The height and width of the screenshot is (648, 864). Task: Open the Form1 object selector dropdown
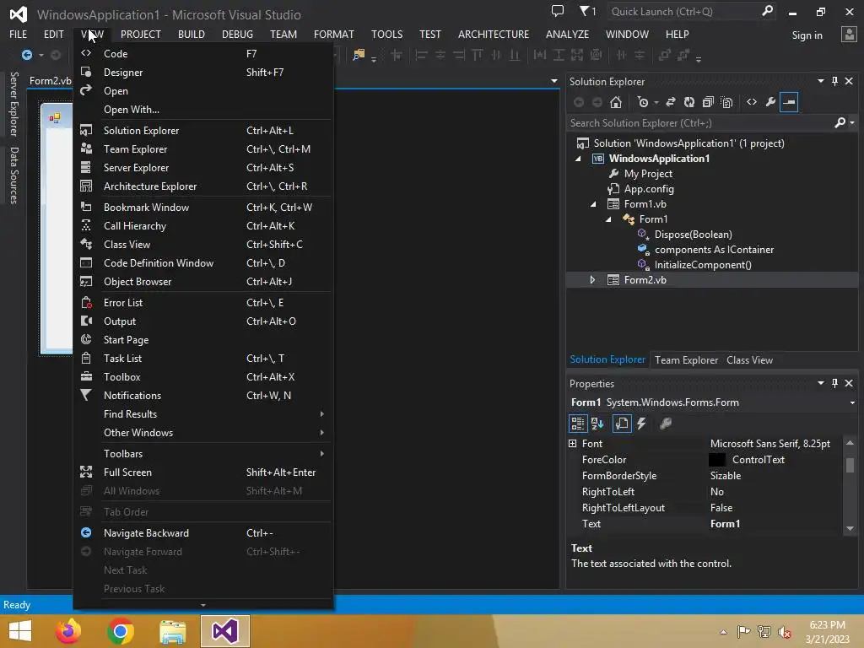[852, 402]
